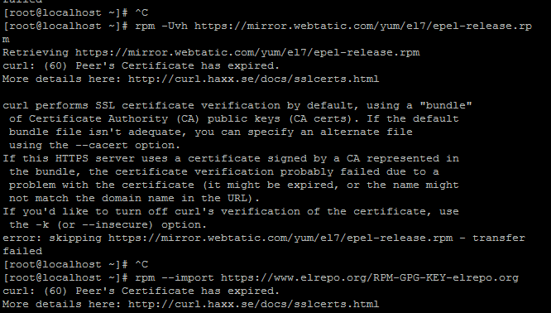Click the quoted "bundle" word

coord(446,105)
